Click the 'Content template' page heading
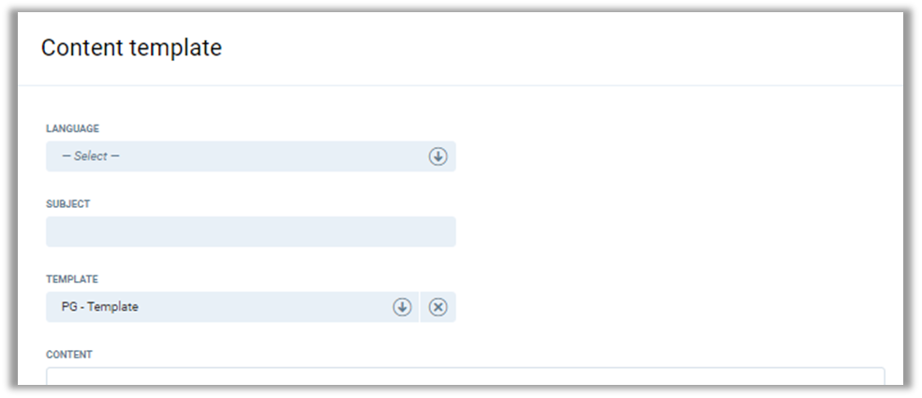The height and width of the screenshot is (398, 922). coord(131,48)
